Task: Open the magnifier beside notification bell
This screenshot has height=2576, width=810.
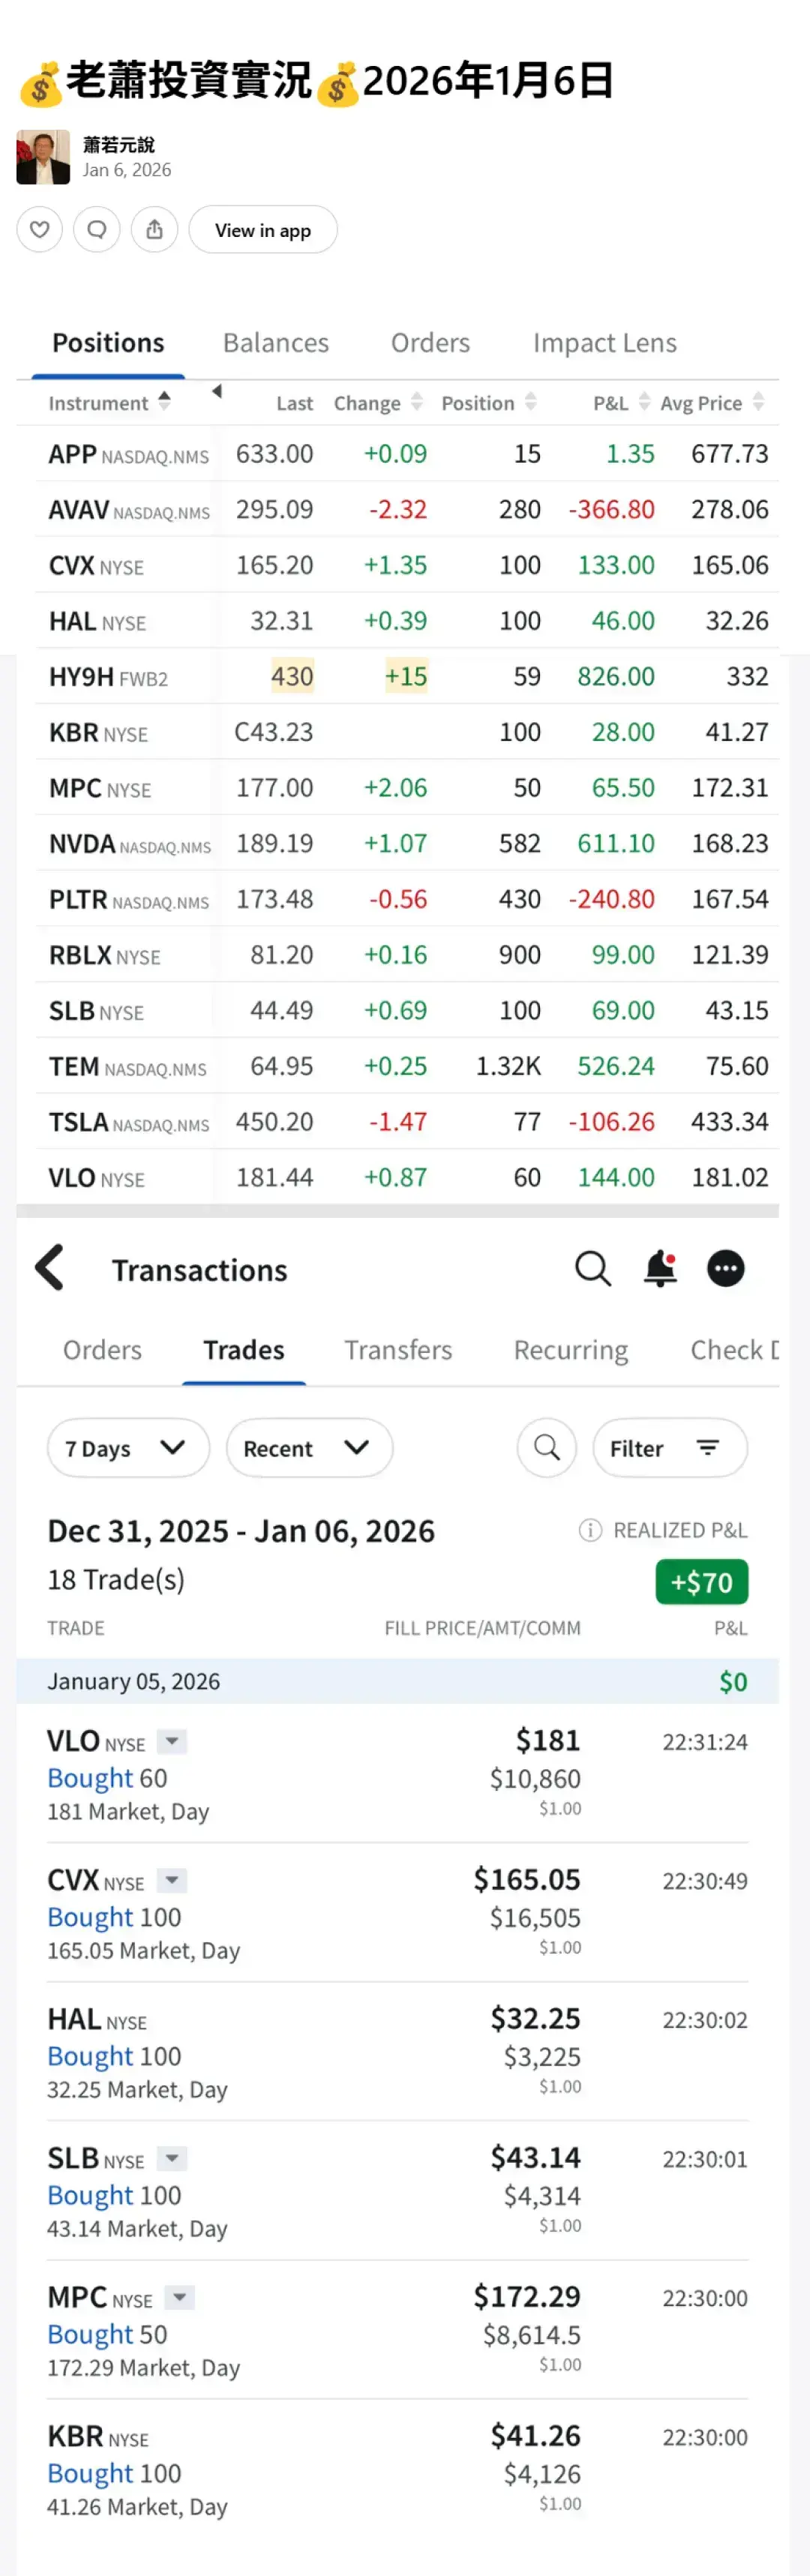Action: point(592,1268)
